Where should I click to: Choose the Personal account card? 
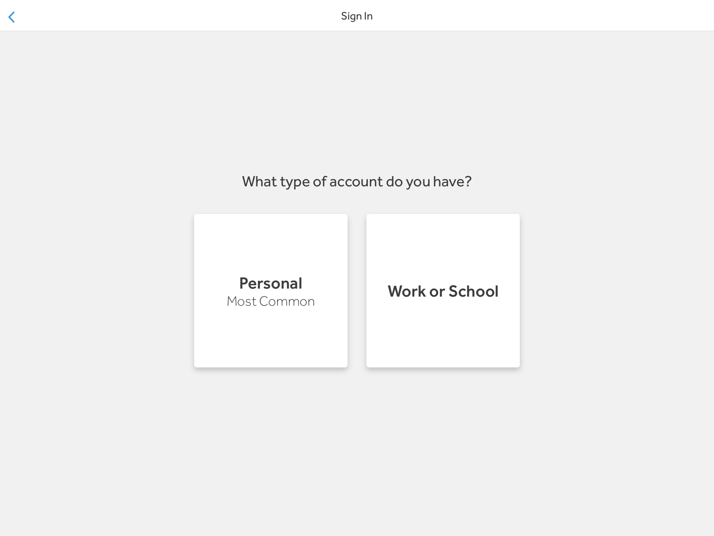click(x=271, y=290)
